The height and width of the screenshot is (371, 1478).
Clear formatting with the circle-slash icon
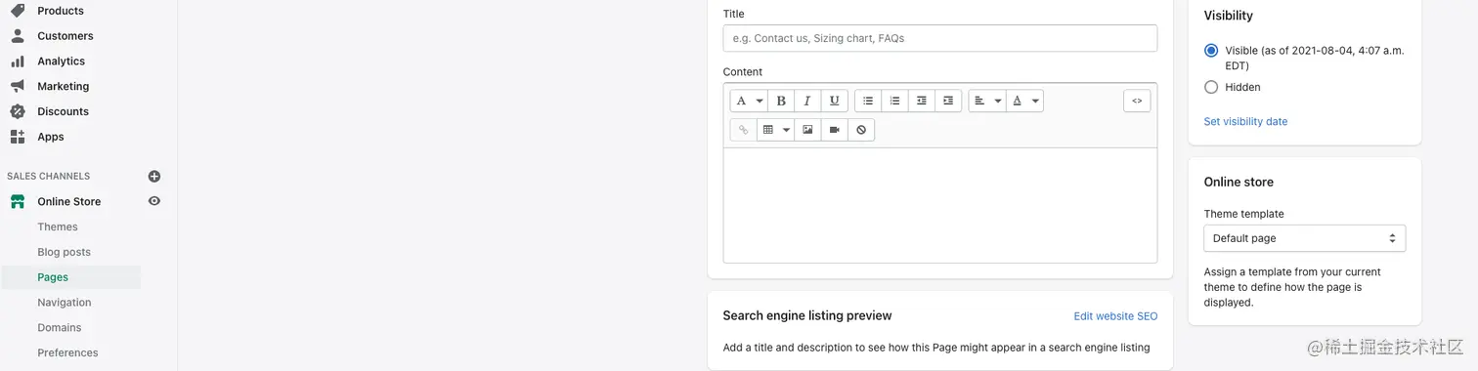(861, 130)
